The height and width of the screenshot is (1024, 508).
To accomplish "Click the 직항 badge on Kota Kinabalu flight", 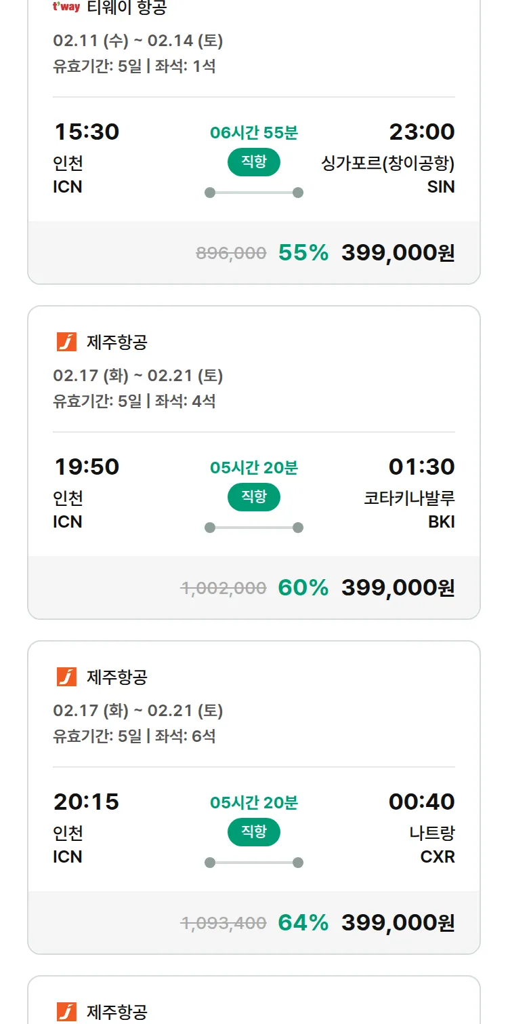I will [x=254, y=497].
